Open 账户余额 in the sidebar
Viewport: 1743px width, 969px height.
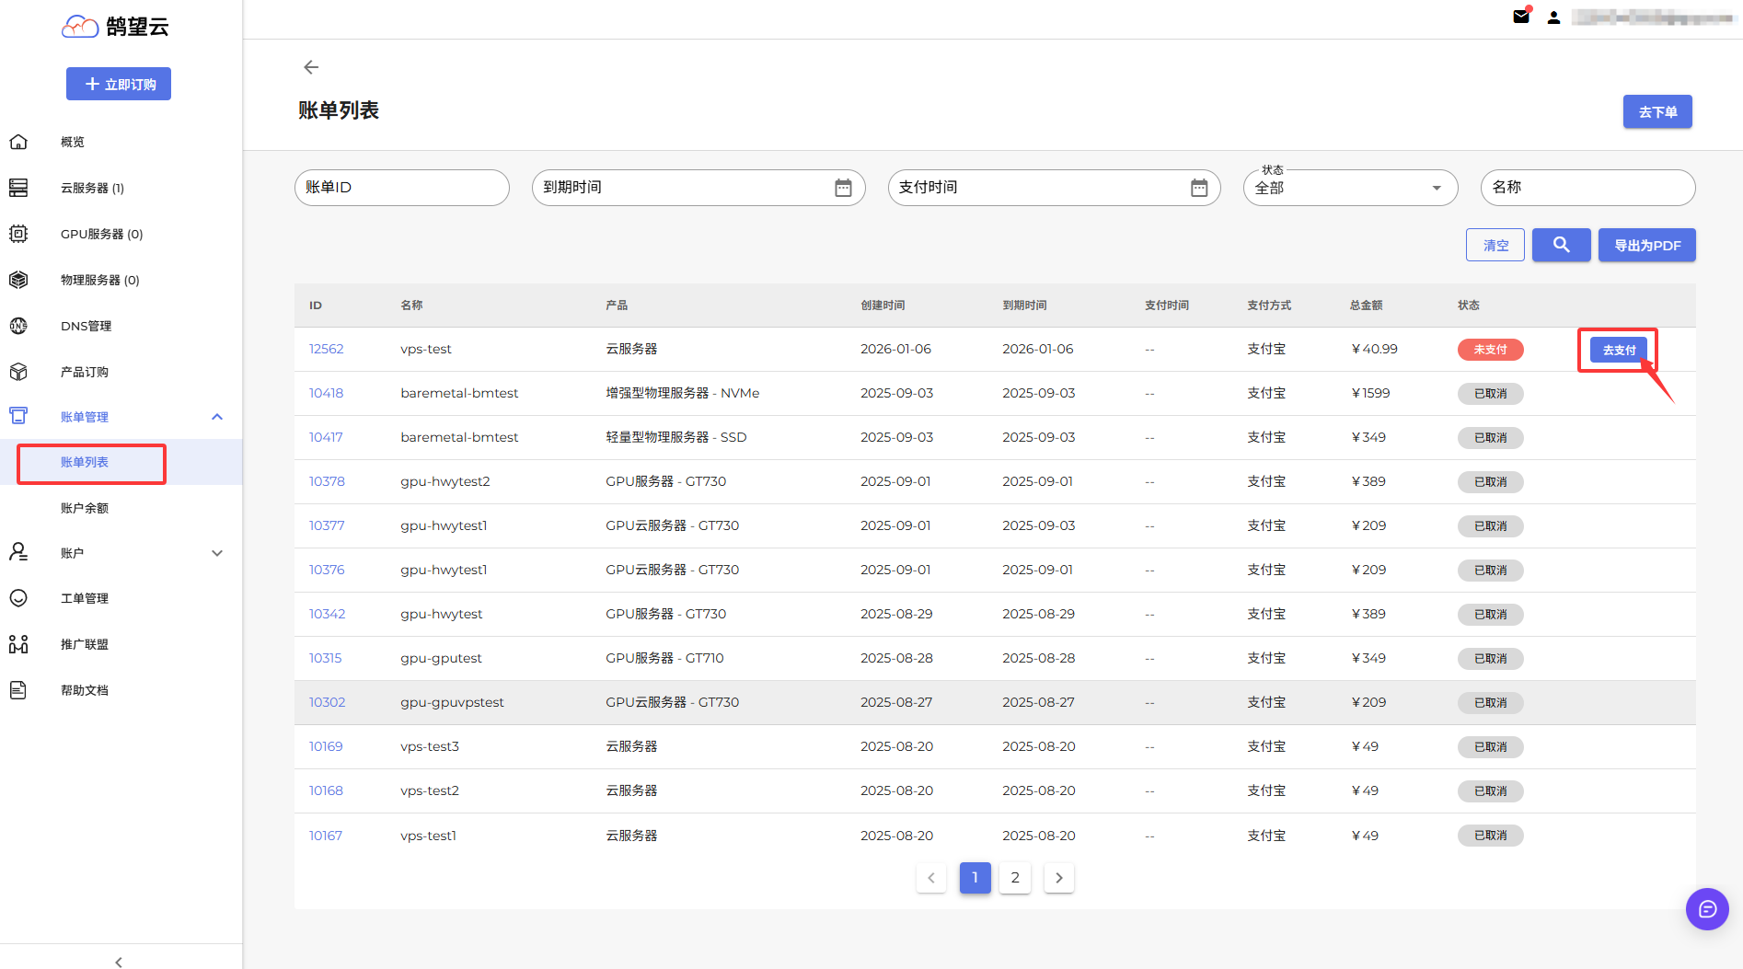click(x=85, y=508)
